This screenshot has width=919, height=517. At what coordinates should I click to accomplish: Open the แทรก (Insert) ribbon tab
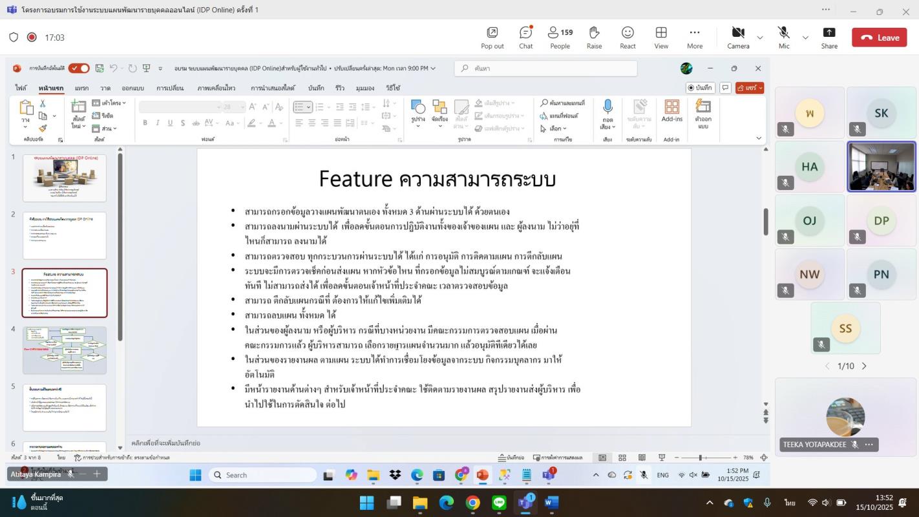point(81,88)
